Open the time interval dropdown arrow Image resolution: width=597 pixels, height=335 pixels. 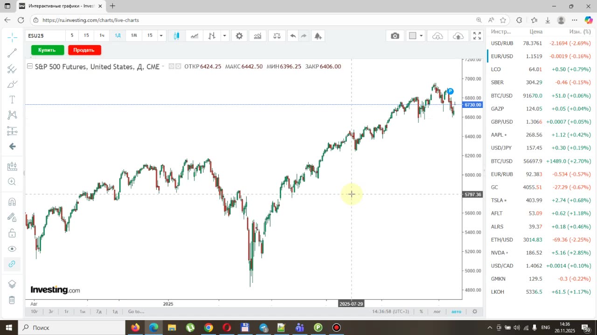point(161,35)
